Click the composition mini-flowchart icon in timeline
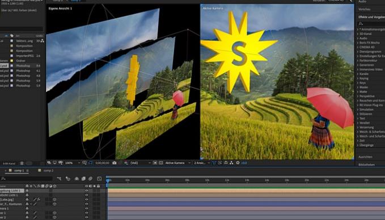Image resolution: width=385 pixels, height=220 pixels. pos(59,179)
